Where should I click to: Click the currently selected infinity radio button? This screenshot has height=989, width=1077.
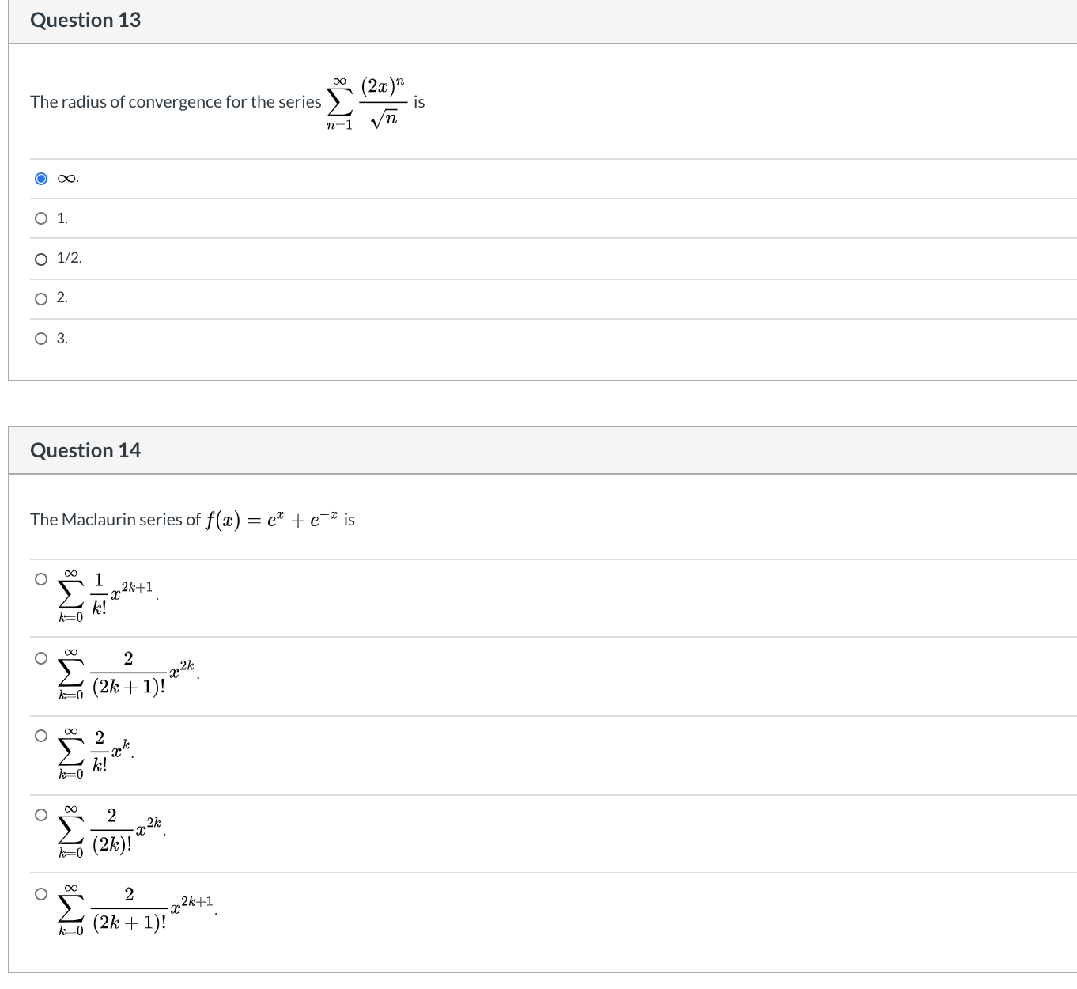(41, 179)
